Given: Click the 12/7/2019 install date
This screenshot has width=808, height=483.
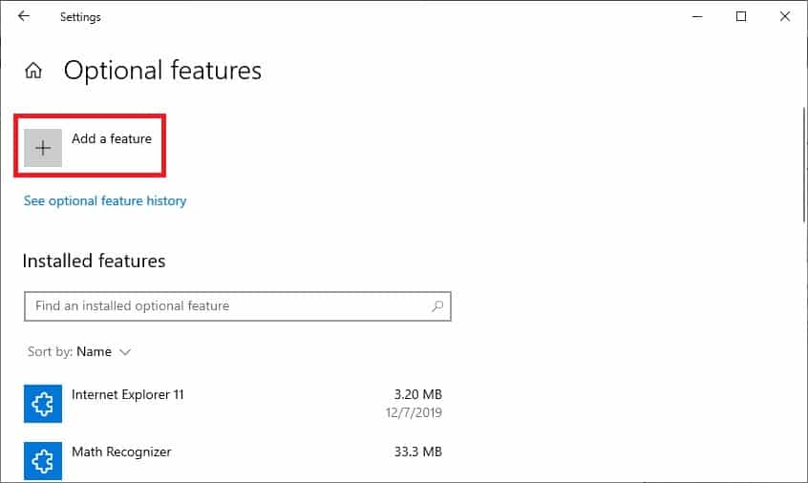Looking at the screenshot, I should point(414,412).
